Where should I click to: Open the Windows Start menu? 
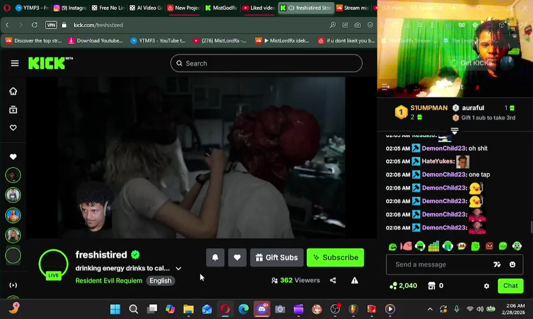click(115, 309)
